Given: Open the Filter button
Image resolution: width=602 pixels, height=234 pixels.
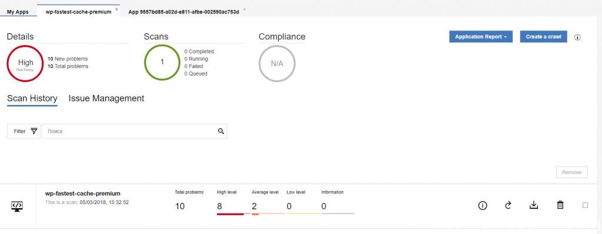Looking at the screenshot, I should coord(24,131).
